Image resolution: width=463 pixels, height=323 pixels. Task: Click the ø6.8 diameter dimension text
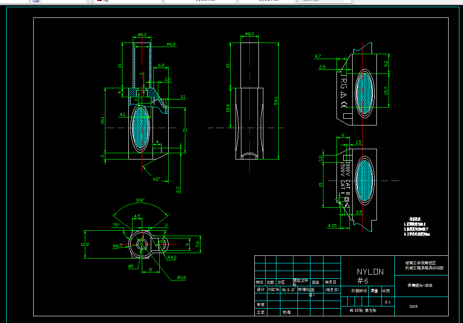coord(171,44)
